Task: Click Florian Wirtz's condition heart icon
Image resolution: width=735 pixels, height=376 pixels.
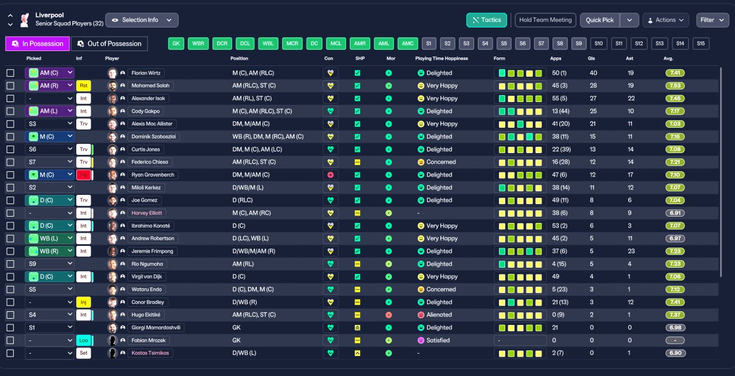Action: 330,73
